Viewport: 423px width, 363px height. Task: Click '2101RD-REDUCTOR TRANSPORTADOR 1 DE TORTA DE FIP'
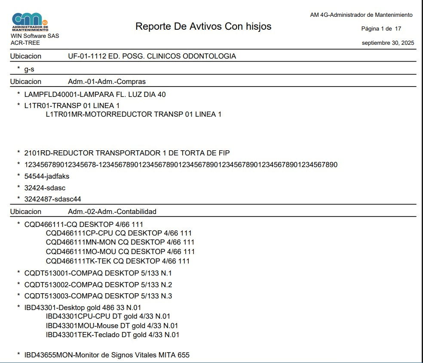[x=127, y=153]
